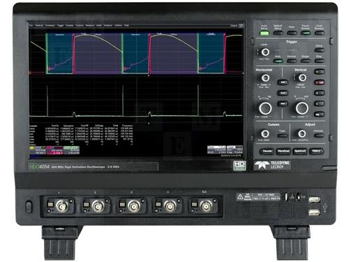Image resolution: width=349 pixels, height=262 pixels.
Task: Tap the green Auto Setup button
Action: (x=264, y=34)
